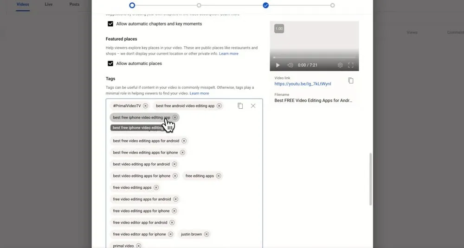Viewport: 464px width, 248px height.
Task: Delete the free editing apps tag
Action: tap(219, 176)
